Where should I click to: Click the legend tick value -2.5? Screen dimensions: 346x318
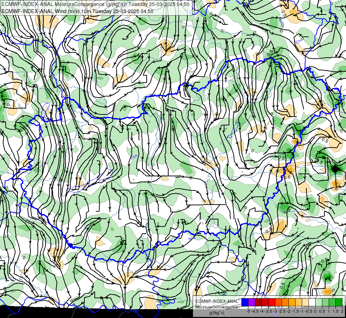coord(282,311)
